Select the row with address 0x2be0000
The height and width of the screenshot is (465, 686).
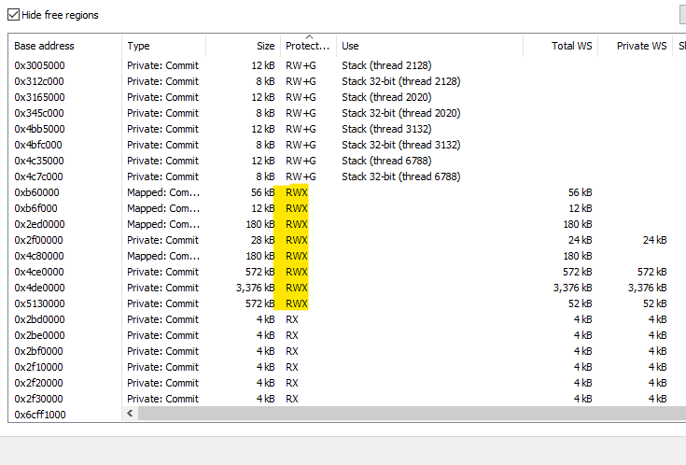click(347, 335)
